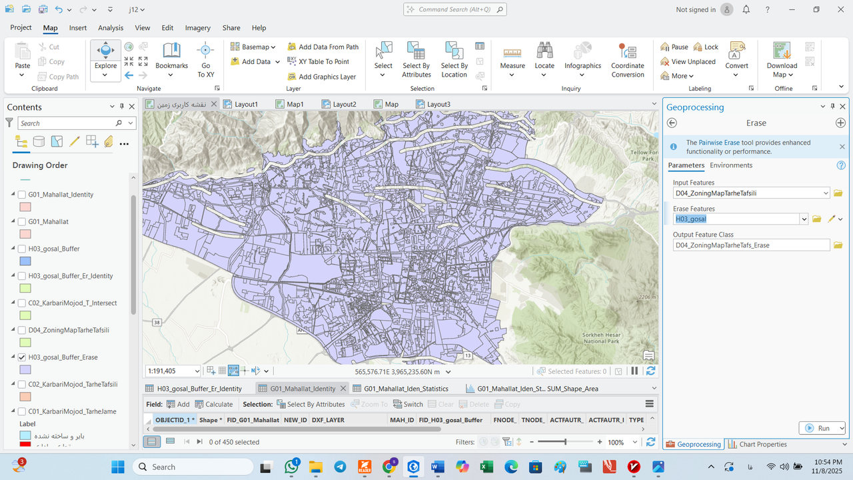Open the Pairwise Erase link

718,143
